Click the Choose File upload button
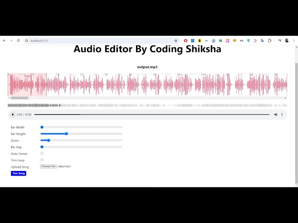 coord(48,166)
